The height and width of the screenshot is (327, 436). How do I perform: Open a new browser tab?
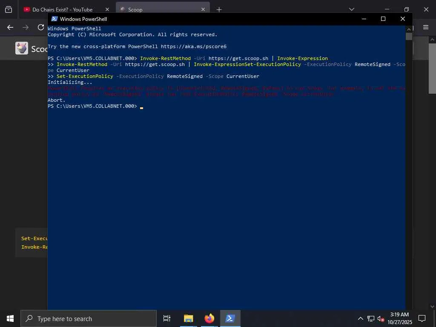coord(219,9)
